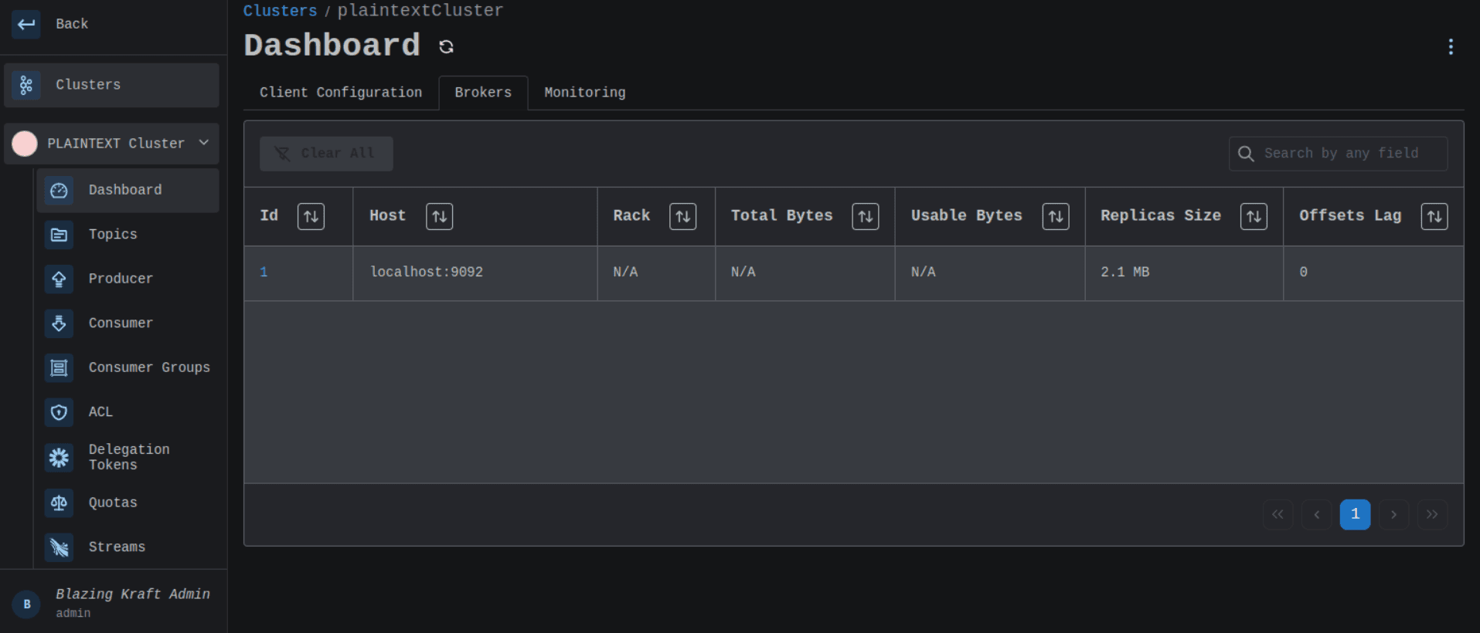Open broker Id 1 link
Screen dimensions: 1480x633
pos(264,272)
